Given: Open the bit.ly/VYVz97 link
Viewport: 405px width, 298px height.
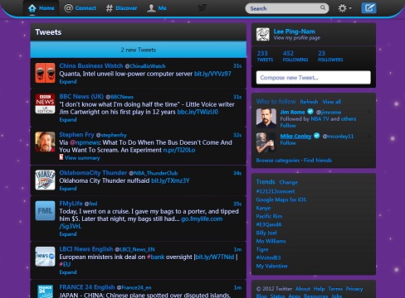Looking at the screenshot, I should (212, 74).
